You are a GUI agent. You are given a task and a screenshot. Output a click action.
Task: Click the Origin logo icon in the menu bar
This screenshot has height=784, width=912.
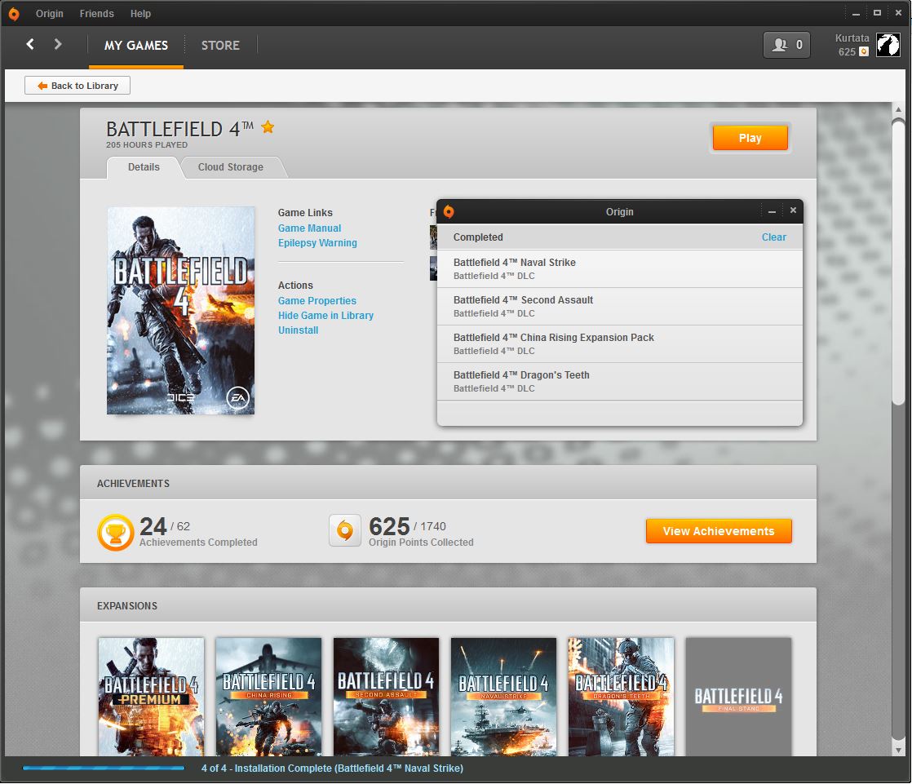click(13, 13)
